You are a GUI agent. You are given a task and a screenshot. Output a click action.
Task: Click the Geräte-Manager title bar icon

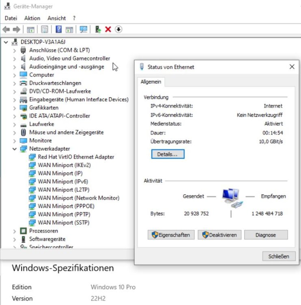[x=7, y=6]
